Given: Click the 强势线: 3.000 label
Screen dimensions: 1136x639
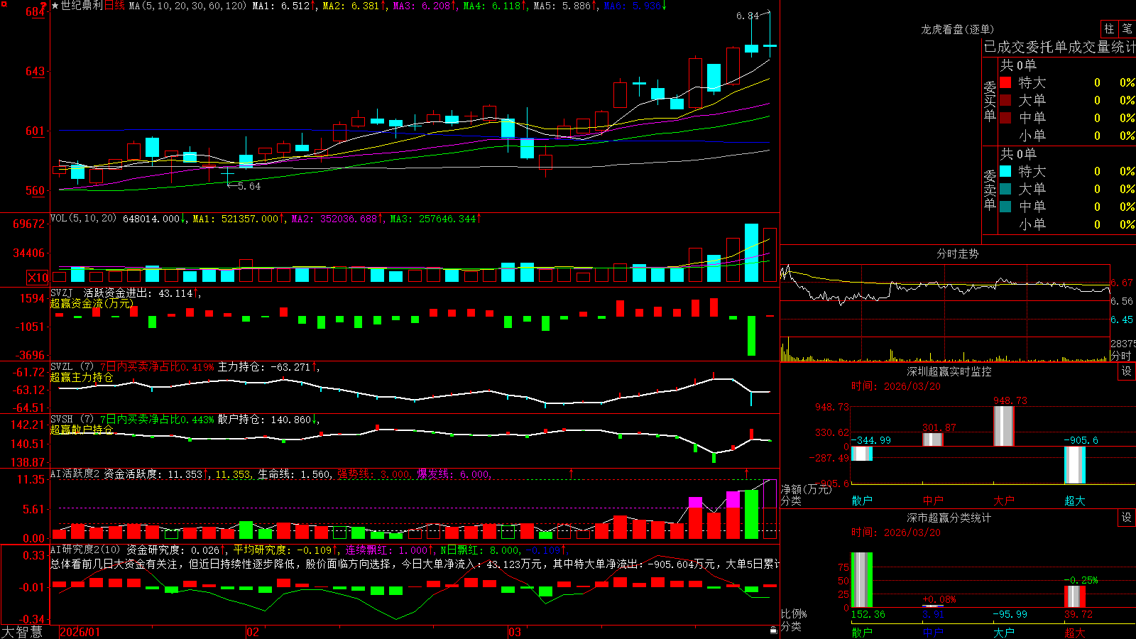Looking at the screenshot, I should pyautogui.click(x=373, y=474).
